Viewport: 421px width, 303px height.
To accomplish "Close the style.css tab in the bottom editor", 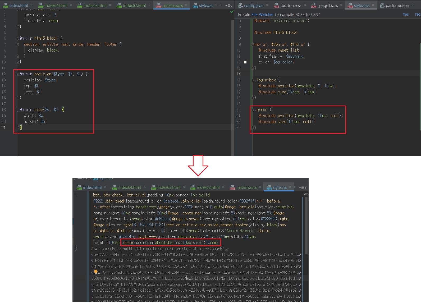I will [x=290, y=187].
